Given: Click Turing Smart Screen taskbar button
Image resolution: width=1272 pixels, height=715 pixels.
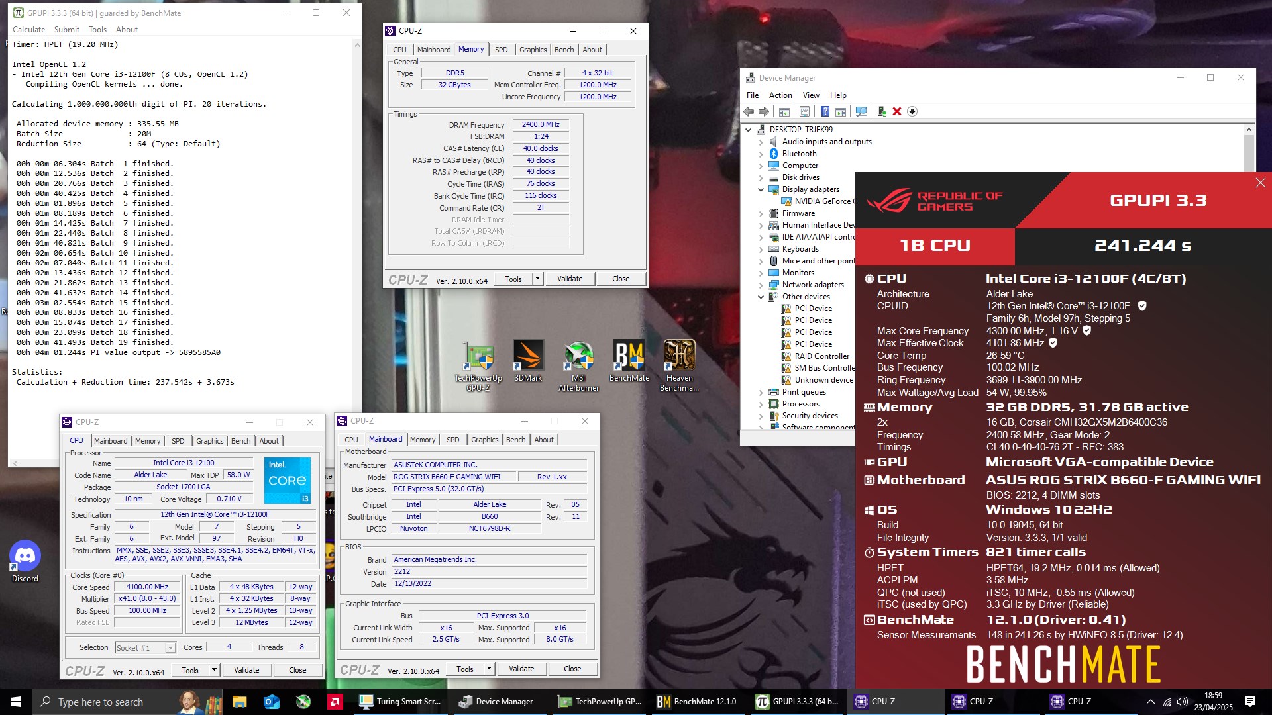Looking at the screenshot, I should (401, 702).
